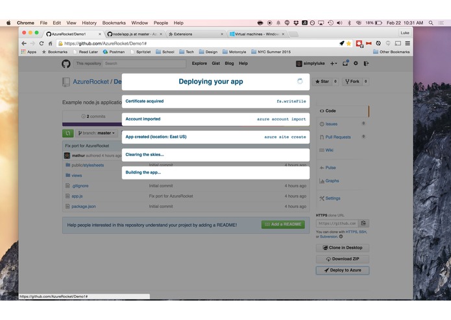Open the views folder
This screenshot has width=451, height=320.
tap(77, 176)
